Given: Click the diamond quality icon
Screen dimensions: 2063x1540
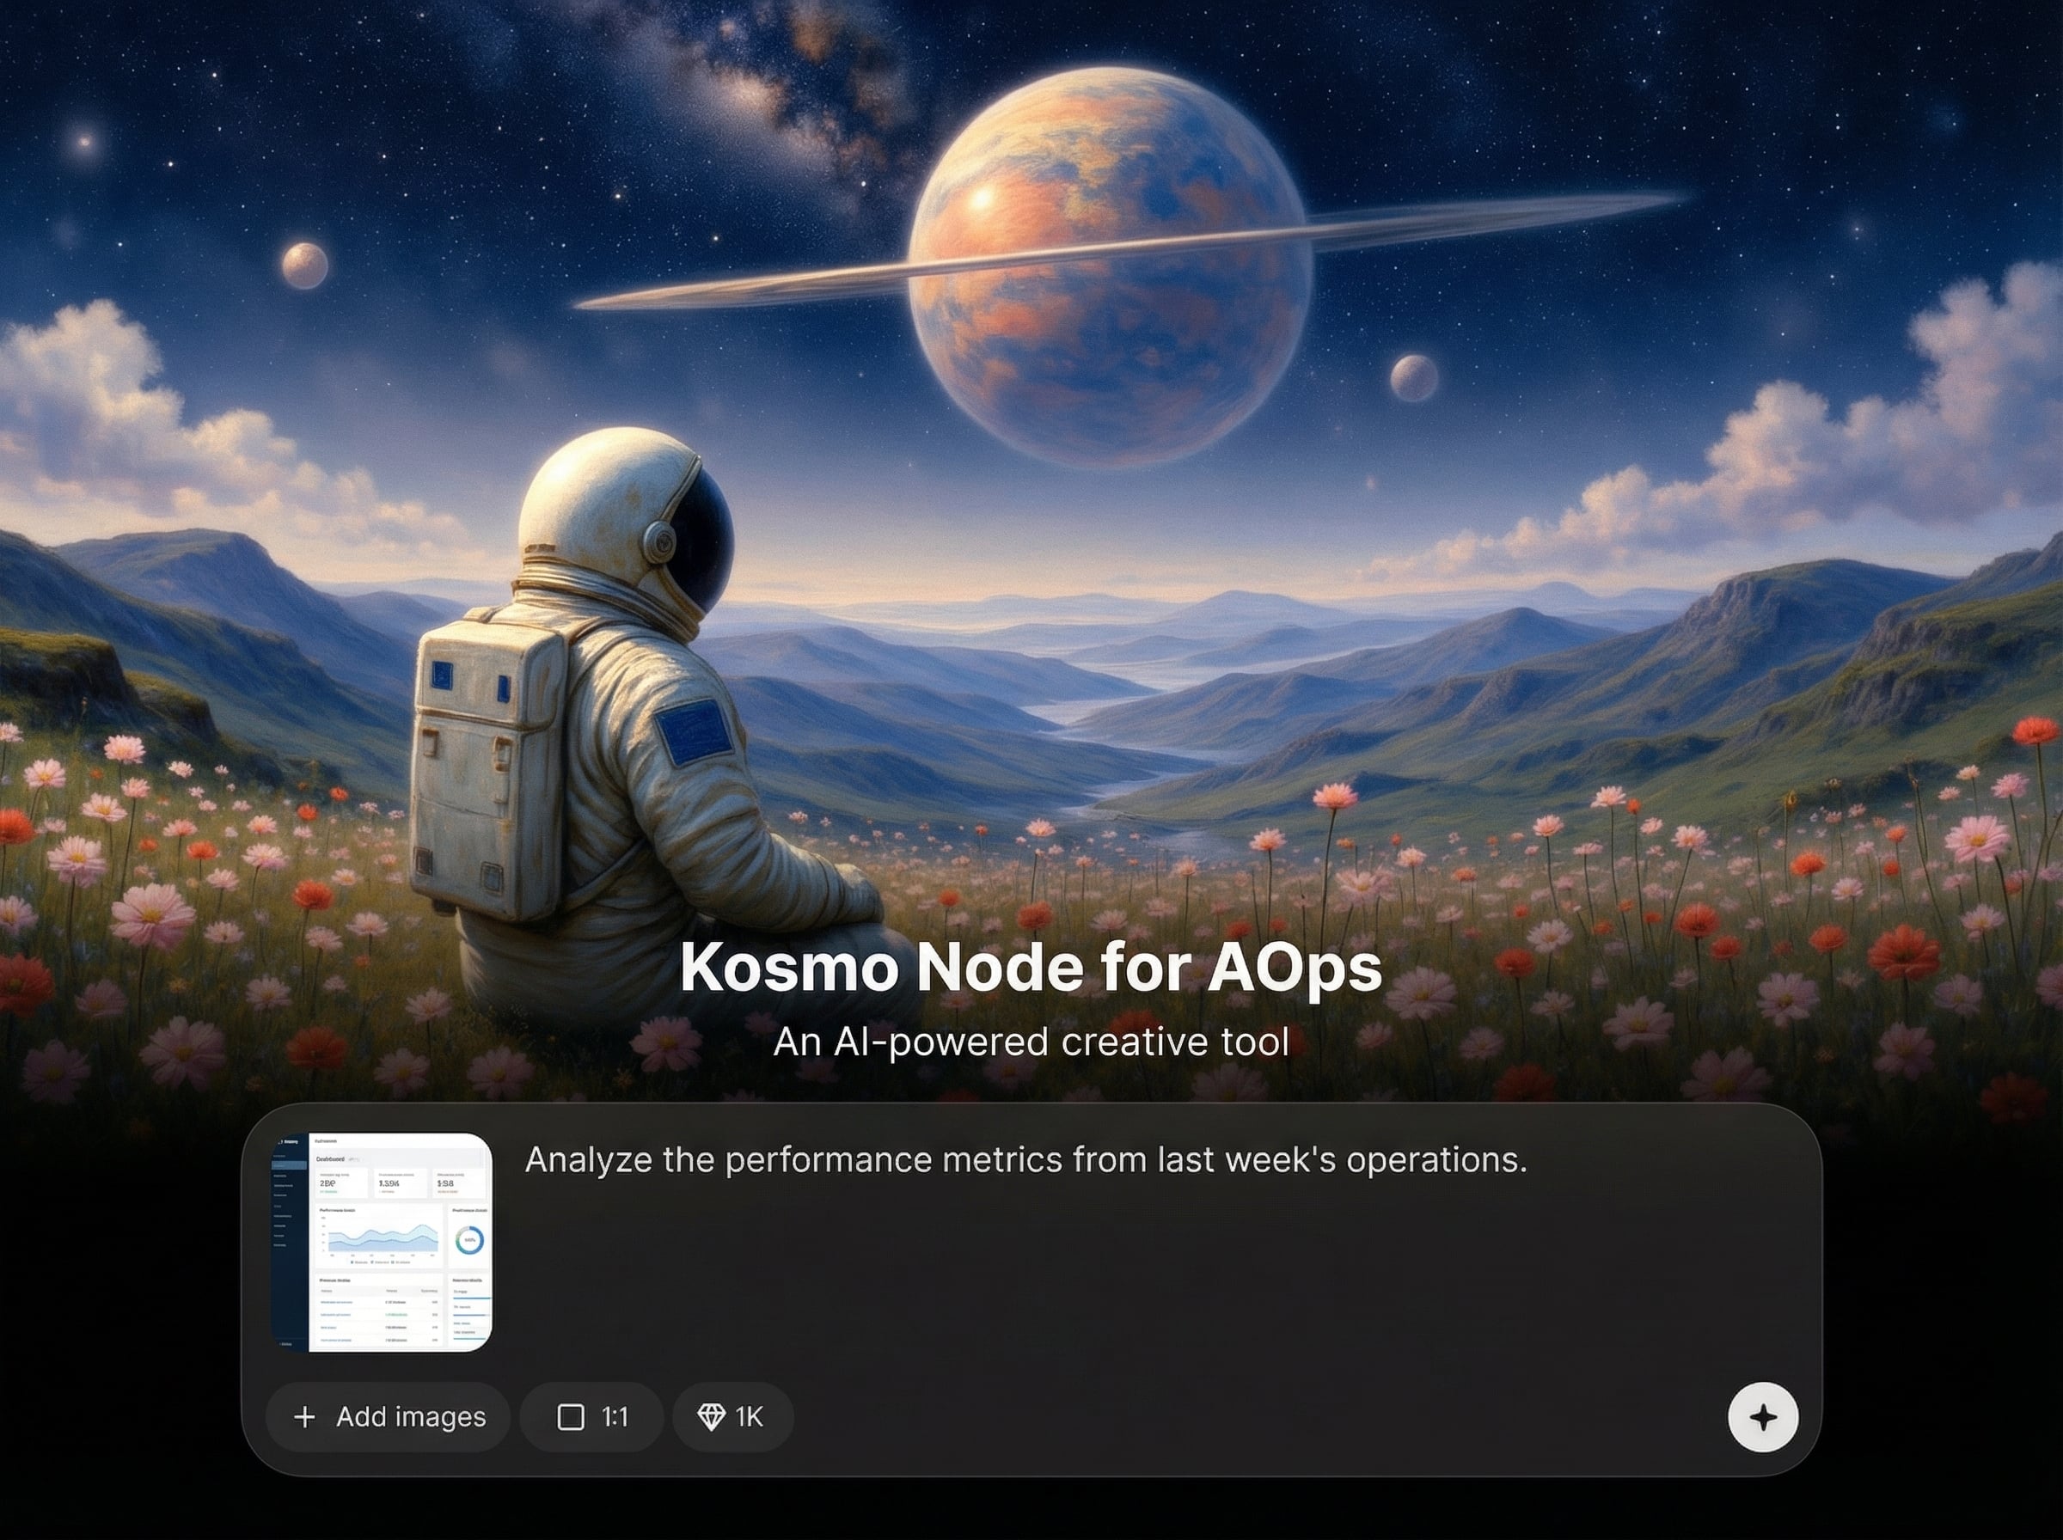Looking at the screenshot, I should point(711,1417).
